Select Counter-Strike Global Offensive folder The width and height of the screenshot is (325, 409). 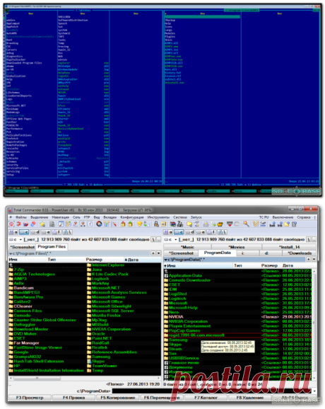[x=45, y=320]
